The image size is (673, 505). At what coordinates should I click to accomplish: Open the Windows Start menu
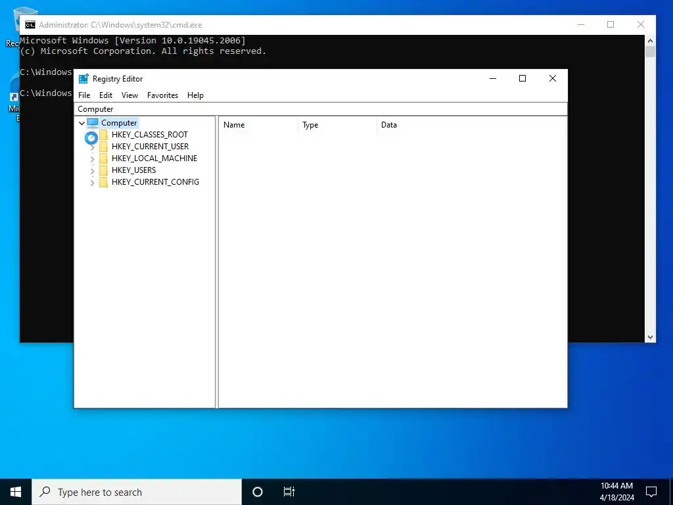click(x=16, y=492)
